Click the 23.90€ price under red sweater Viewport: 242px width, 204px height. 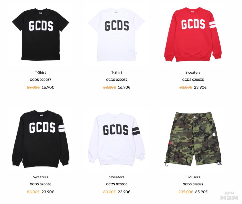point(200,87)
